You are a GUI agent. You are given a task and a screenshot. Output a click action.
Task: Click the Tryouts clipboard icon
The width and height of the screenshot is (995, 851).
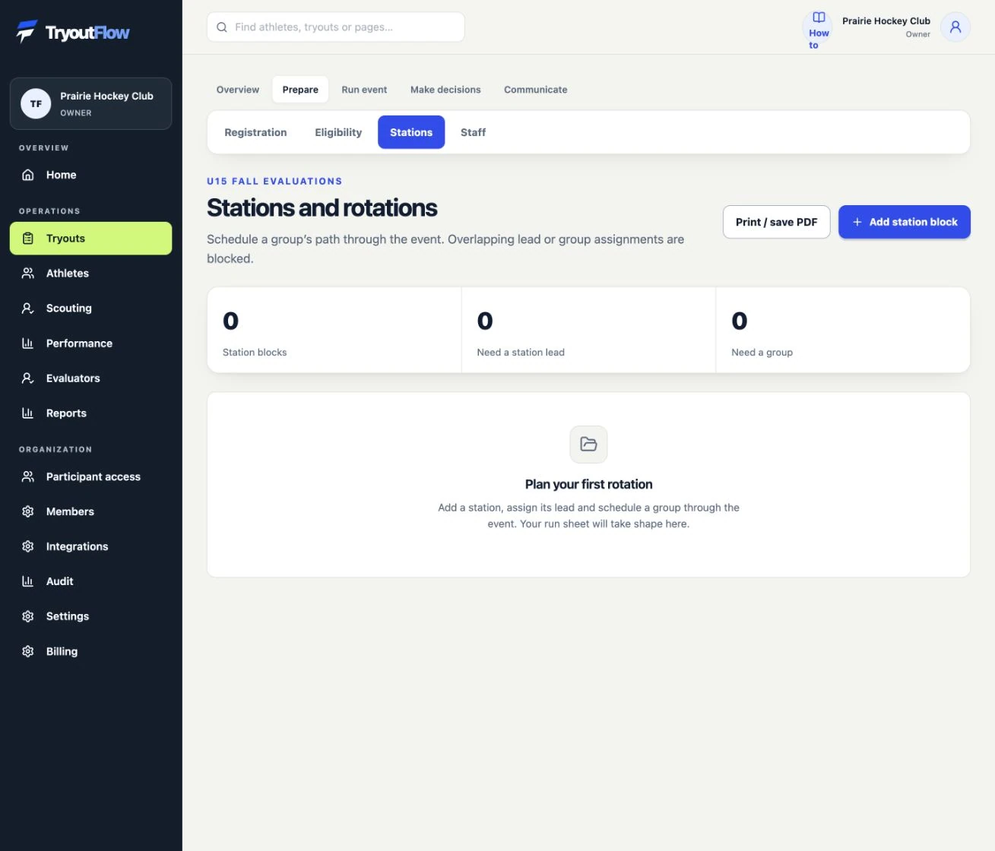28,239
